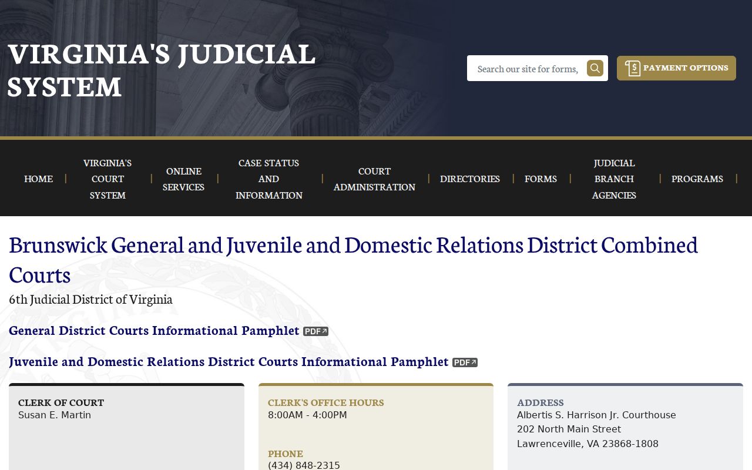Click PDF badge beside General District Courts pamphlet
Image resolution: width=752 pixels, height=470 pixels.
(x=315, y=331)
